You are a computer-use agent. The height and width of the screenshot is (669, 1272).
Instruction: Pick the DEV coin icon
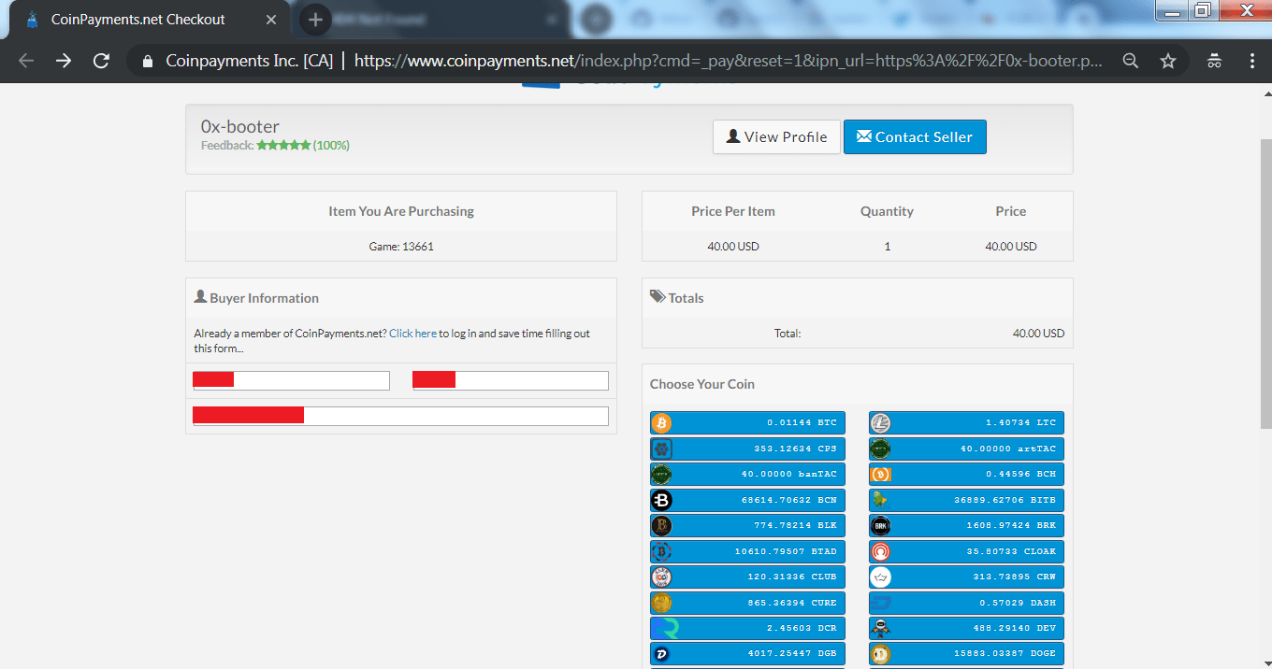click(x=880, y=628)
